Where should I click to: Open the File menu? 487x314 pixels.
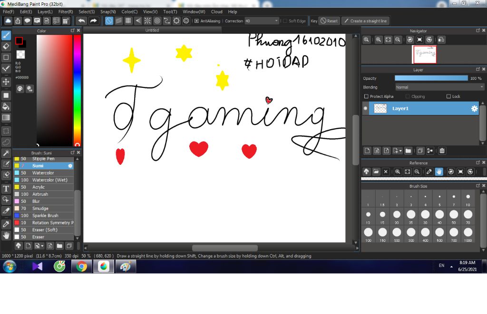click(9, 12)
